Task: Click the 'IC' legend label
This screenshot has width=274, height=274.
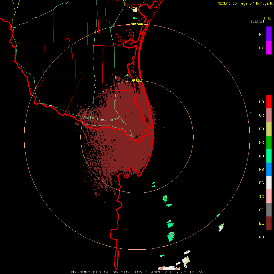Action: point(261,197)
